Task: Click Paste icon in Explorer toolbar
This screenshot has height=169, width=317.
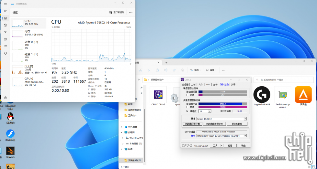Action: click(x=157, y=70)
